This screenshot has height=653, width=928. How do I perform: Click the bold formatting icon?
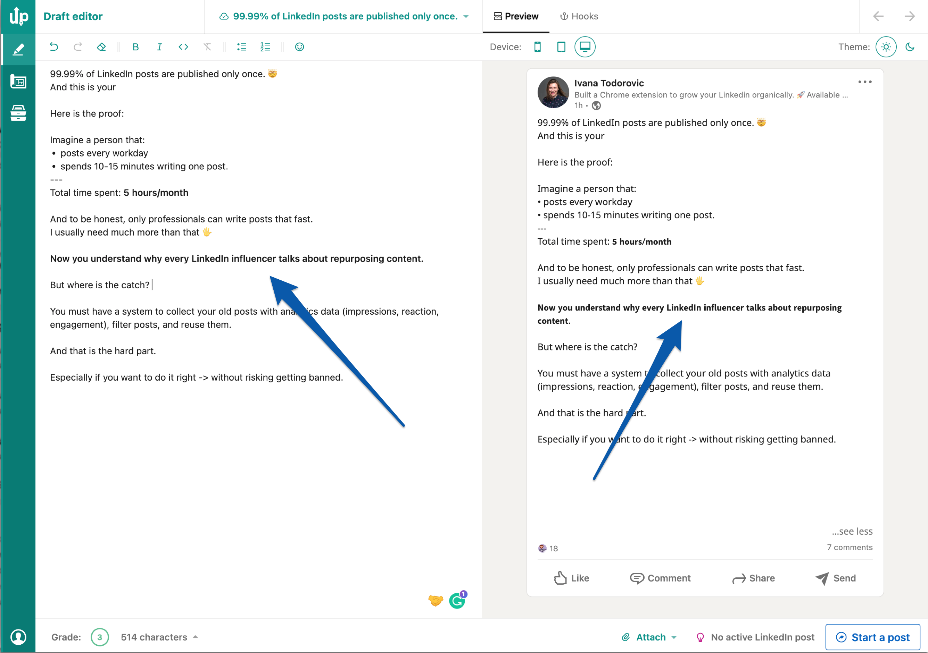pyautogui.click(x=134, y=46)
